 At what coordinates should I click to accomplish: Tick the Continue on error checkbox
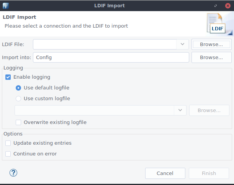[x=8, y=154]
